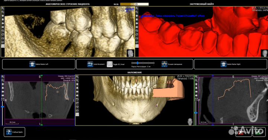
Task: Fit-to-window icon in sagittal slice view
Action: pyautogui.click(x=196, y=99)
